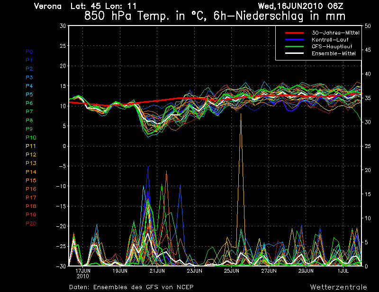Click the 21JUN date axis label
The image size is (379, 292).
tap(157, 271)
